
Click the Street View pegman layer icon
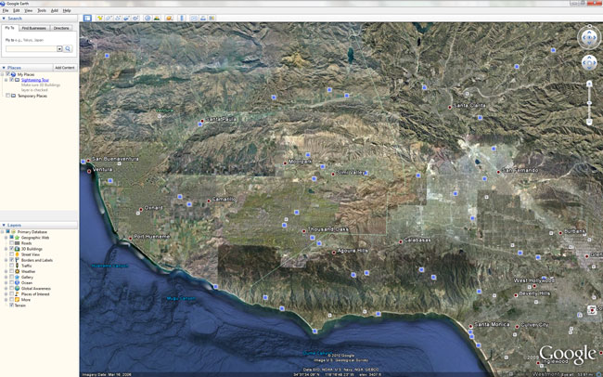coord(18,254)
